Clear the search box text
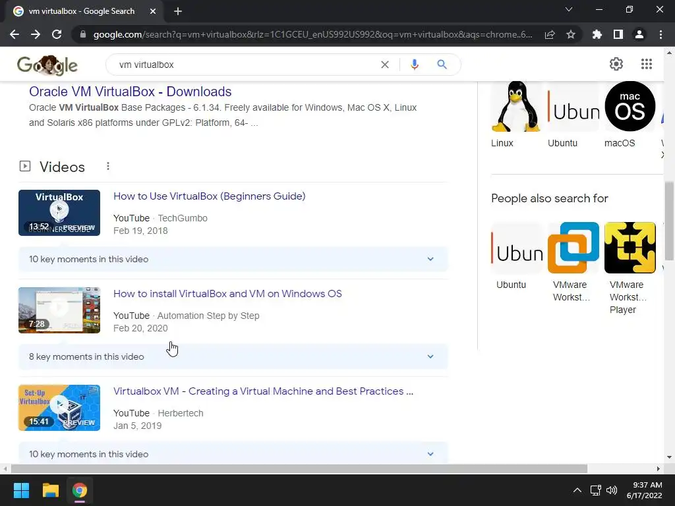The height and width of the screenshot is (506, 675). pyautogui.click(x=385, y=65)
